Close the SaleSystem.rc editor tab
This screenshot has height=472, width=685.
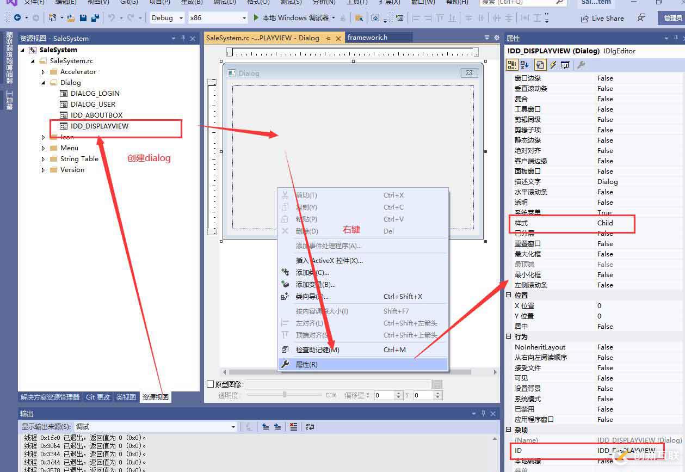pos(338,38)
